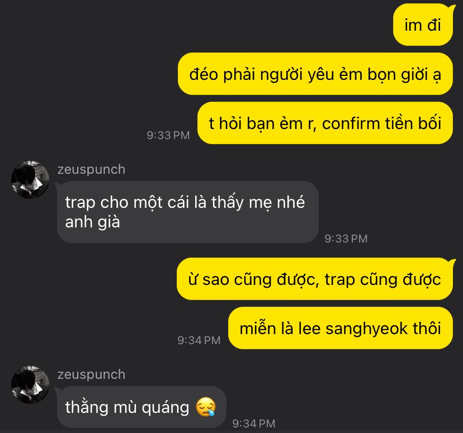Select the sleepy face emoji
463x433 pixels.
[206, 407]
